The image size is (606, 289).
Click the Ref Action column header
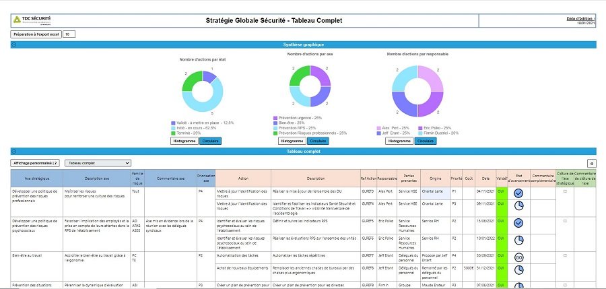click(368, 179)
